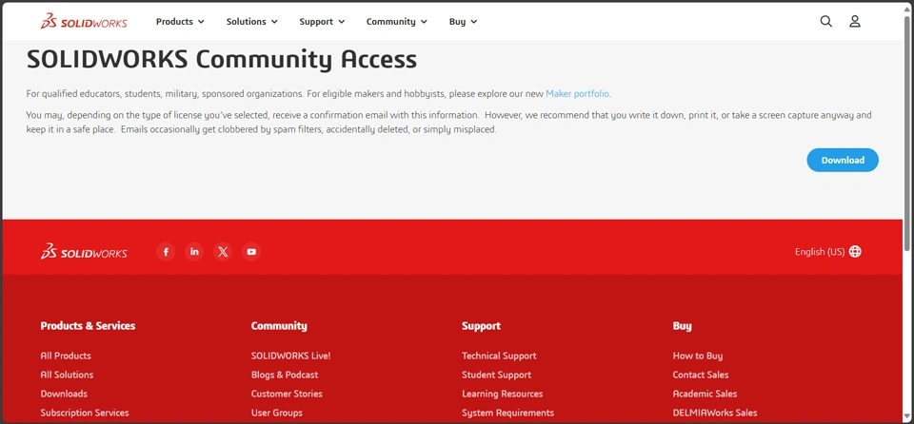Open Academic Sales link
Viewport: 914px width, 424px height.
(705, 394)
